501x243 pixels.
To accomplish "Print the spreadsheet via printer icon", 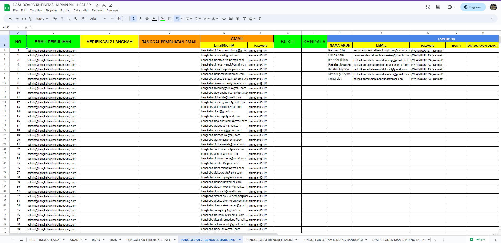I will point(24,19).
